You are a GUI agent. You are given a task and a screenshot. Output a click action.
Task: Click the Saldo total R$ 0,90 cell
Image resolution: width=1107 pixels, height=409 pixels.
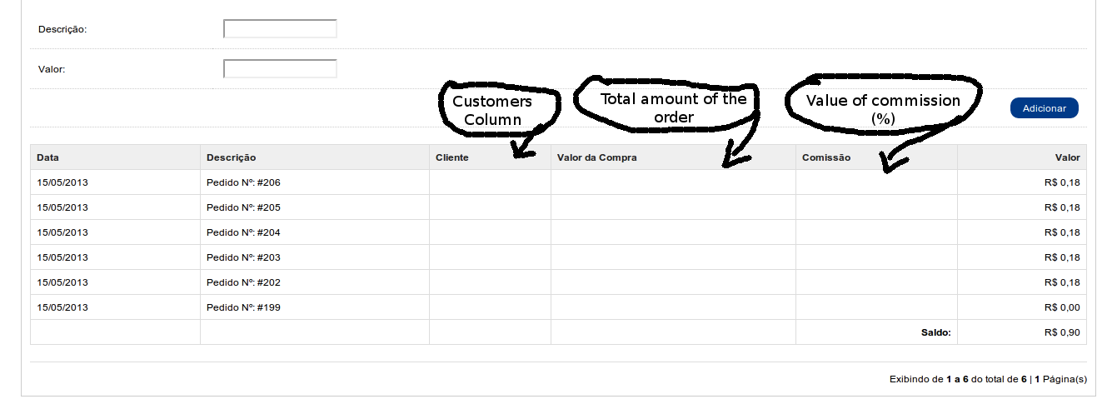(1022, 332)
